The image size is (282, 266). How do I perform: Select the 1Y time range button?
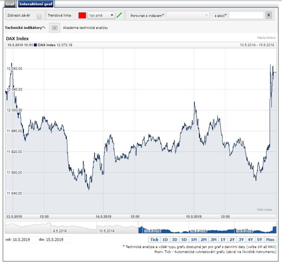click(223, 239)
